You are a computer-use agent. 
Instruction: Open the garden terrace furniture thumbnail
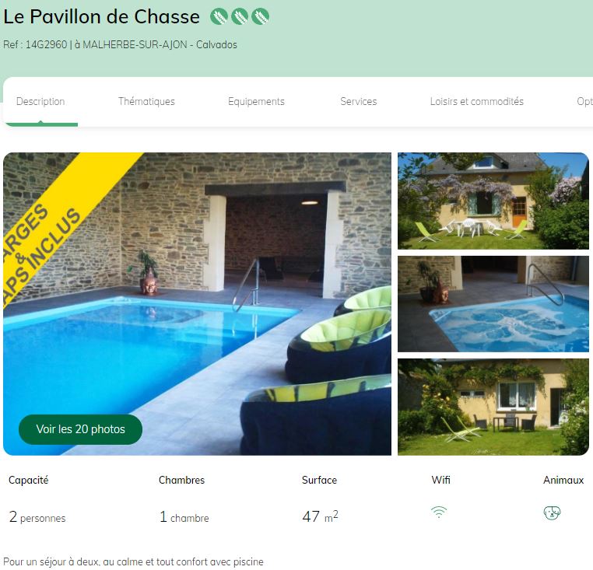[x=493, y=407]
